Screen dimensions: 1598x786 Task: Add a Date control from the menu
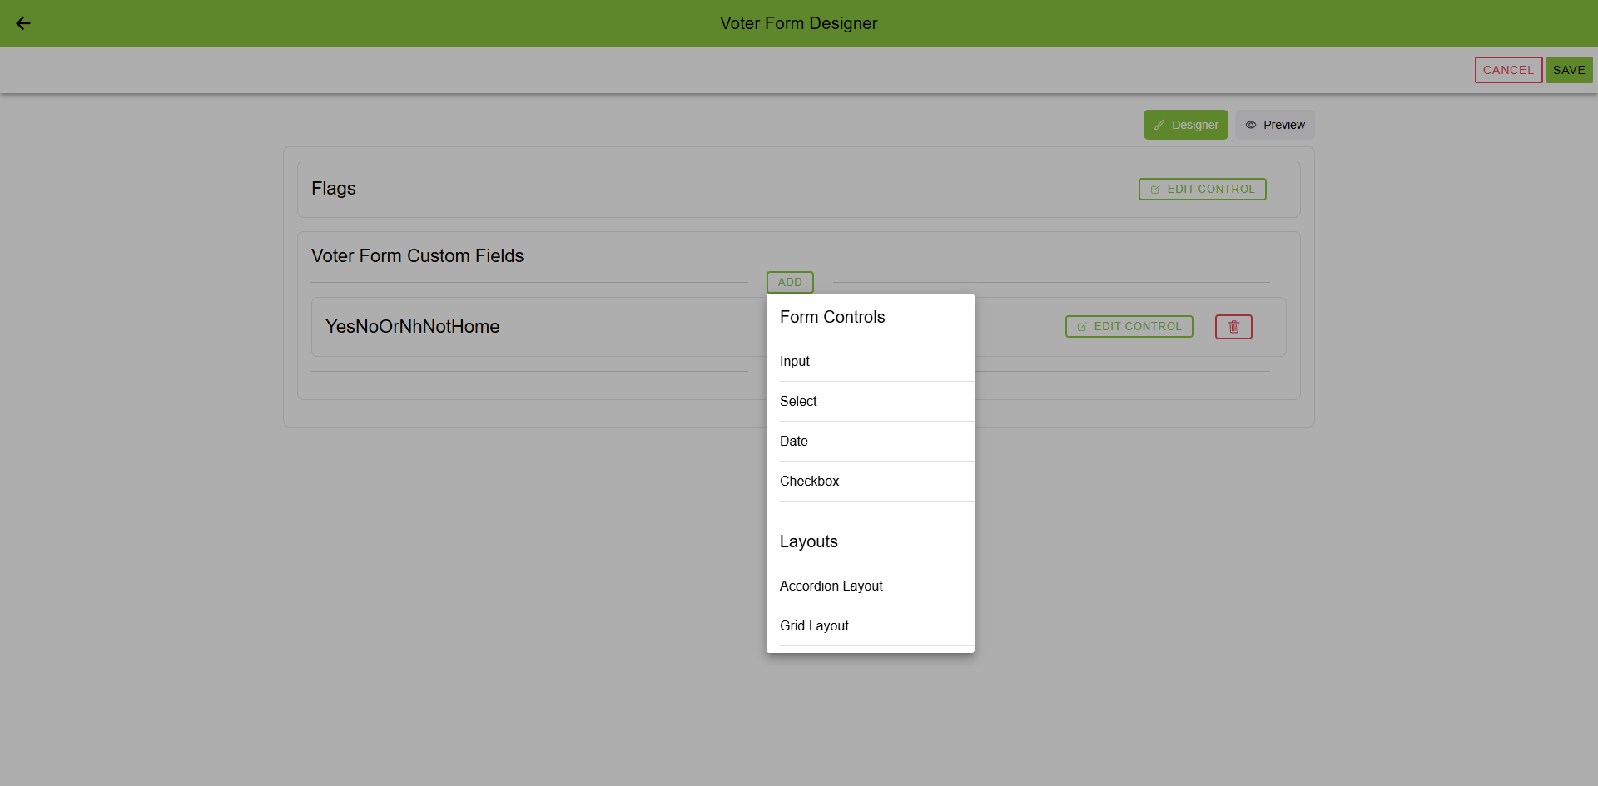pos(794,442)
